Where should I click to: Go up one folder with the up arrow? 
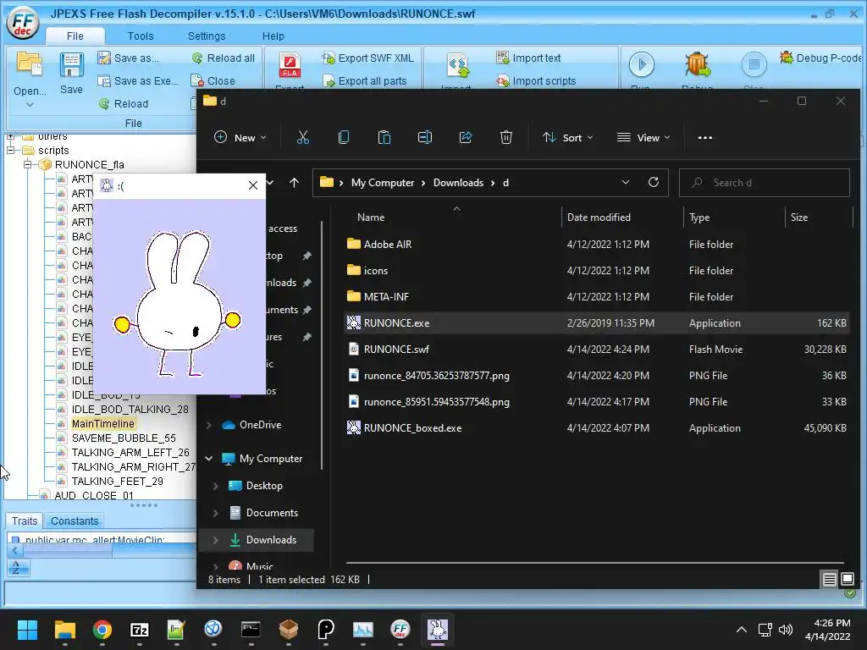click(x=294, y=183)
